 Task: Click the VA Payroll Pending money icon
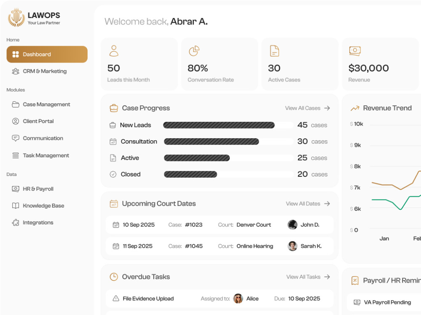[357, 302]
